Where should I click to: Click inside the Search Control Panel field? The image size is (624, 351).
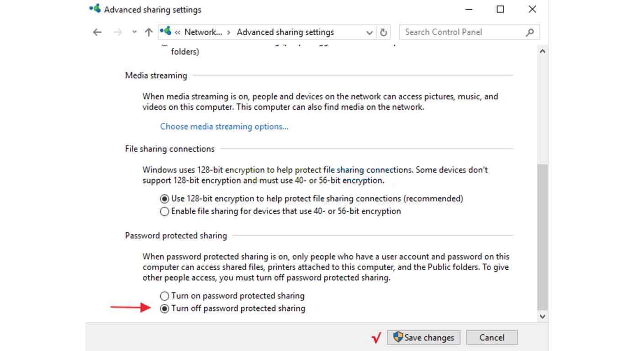tap(461, 32)
